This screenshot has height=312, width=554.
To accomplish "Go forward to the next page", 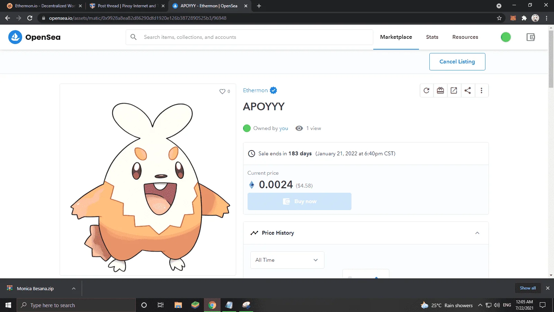I will [x=19, y=18].
